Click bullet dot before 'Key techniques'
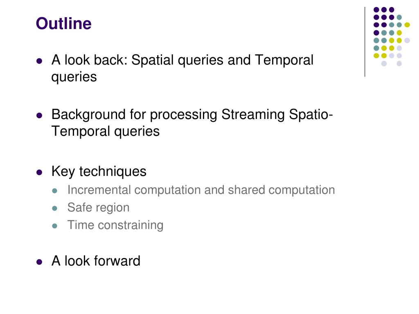This screenshot has width=419, height=314. [39, 172]
